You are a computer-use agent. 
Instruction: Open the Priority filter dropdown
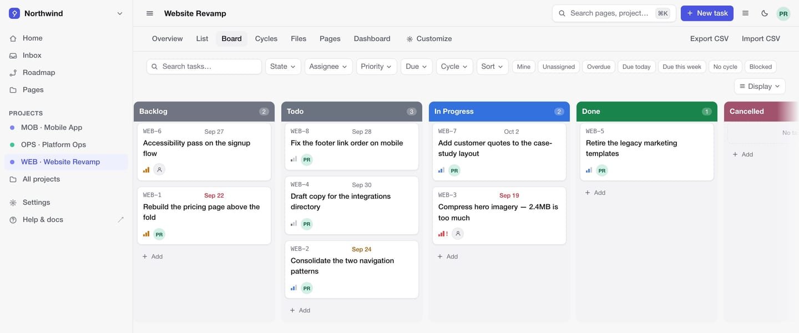pyautogui.click(x=377, y=67)
